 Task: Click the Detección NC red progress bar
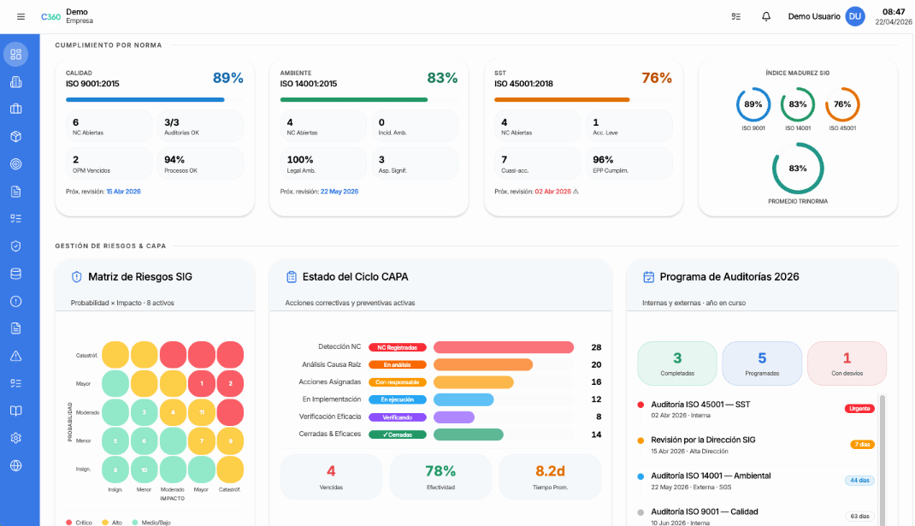[x=503, y=347]
